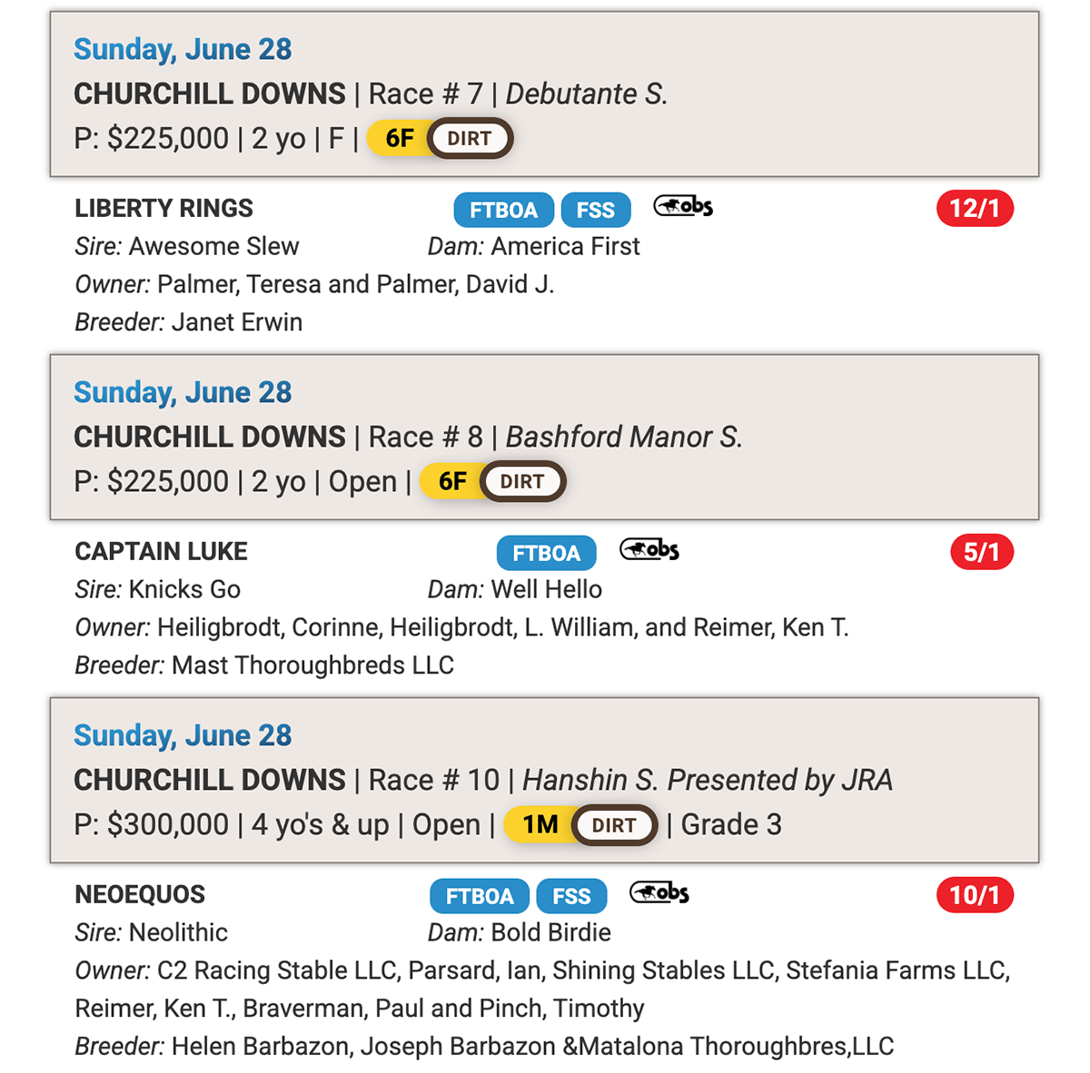The width and height of the screenshot is (1090, 1073).
Task: Click the 5/1 odds badge
Action: [982, 552]
